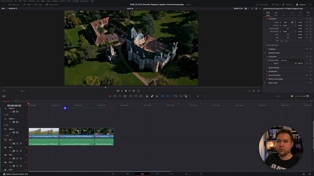The image size is (314, 176).
Task: Play the timeline forward
Action: click(x=130, y=91)
